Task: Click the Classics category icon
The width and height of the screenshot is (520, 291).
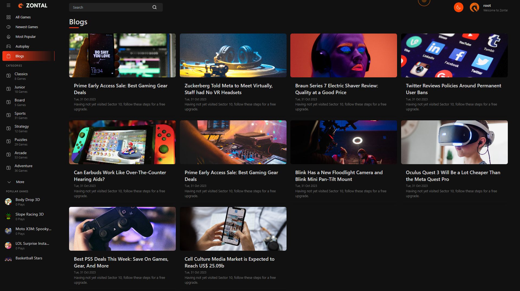Action: pyautogui.click(x=8, y=76)
